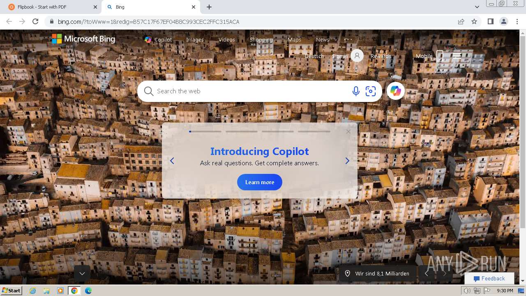The height and width of the screenshot is (296, 526).
Task: Reload the current page
Action: (x=35, y=21)
